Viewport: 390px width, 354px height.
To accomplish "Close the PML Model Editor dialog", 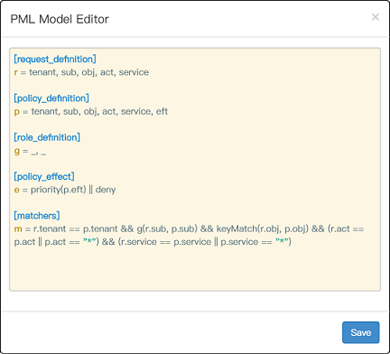I will (x=376, y=17).
